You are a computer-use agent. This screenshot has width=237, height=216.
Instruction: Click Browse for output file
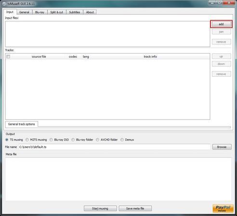pos(222,147)
